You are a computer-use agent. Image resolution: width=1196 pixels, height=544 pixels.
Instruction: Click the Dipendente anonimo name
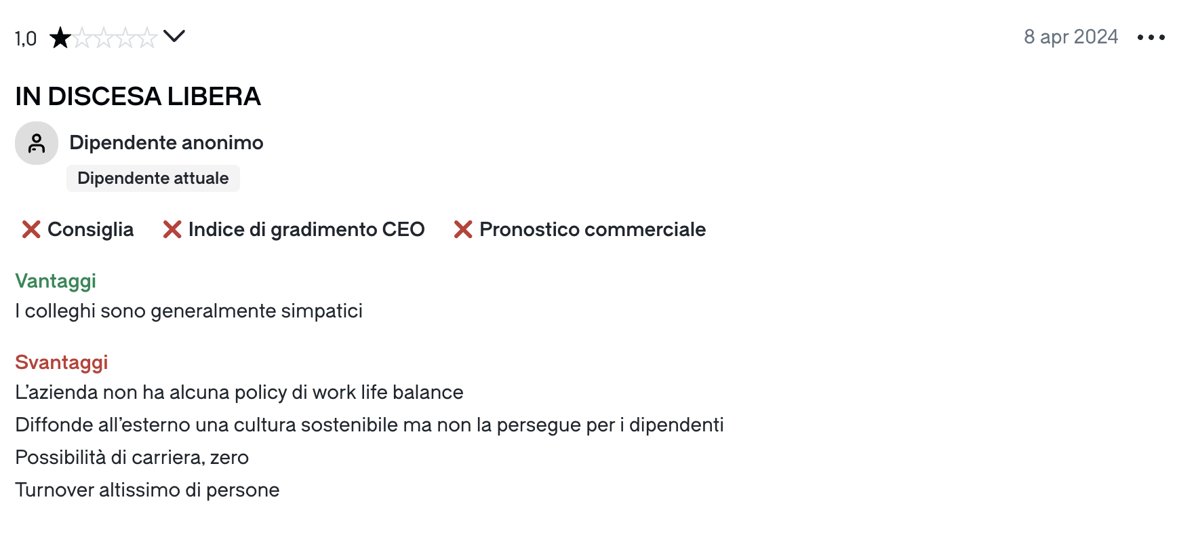pyautogui.click(x=166, y=142)
